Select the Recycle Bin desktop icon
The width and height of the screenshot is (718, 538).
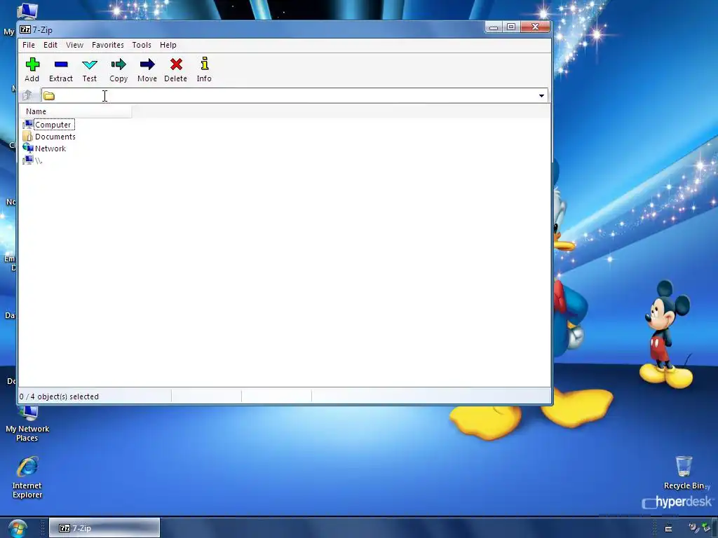tap(684, 473)
